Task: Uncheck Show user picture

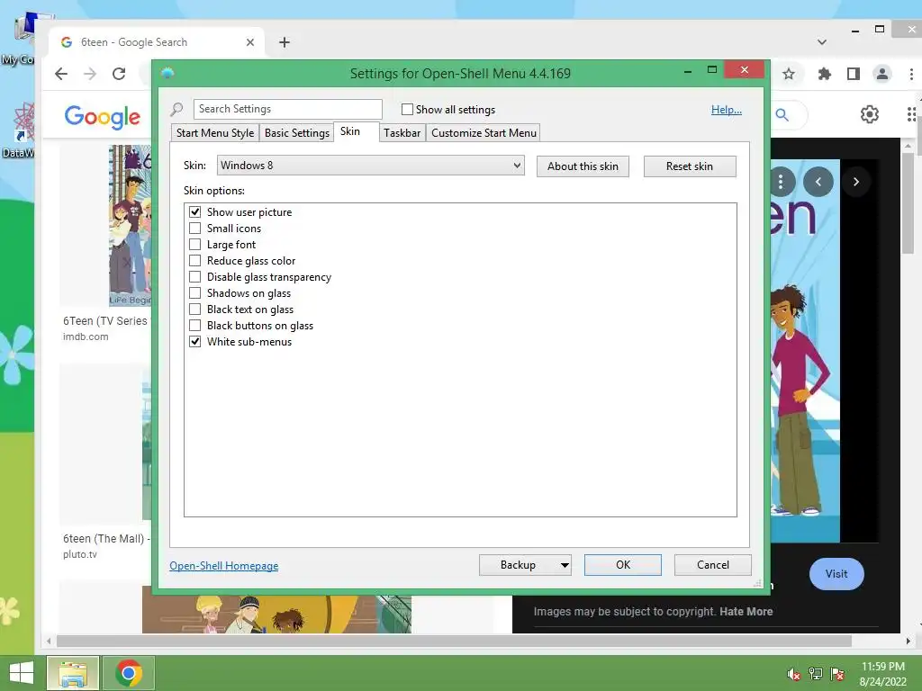Action: [194, 212]
